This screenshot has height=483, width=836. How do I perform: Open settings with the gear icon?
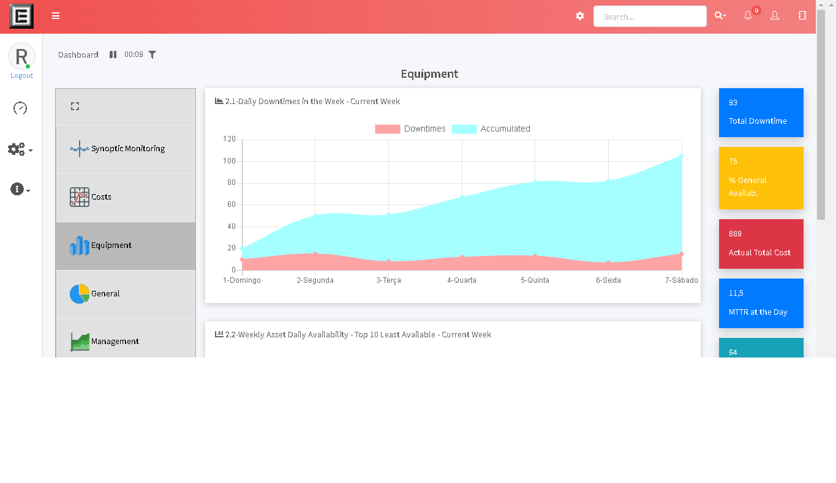click(579, 16)
